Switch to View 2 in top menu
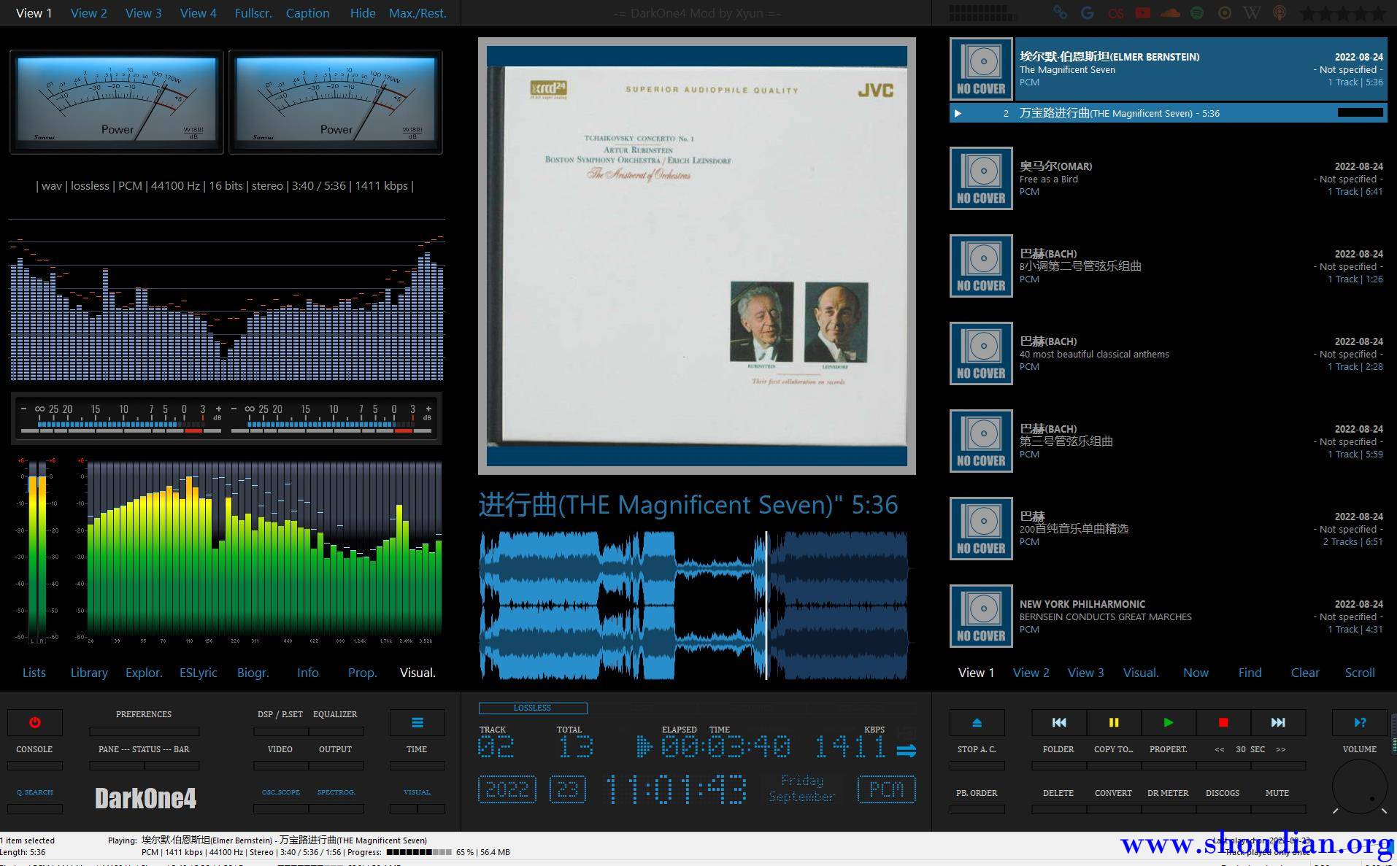 [x=88, y=13]
